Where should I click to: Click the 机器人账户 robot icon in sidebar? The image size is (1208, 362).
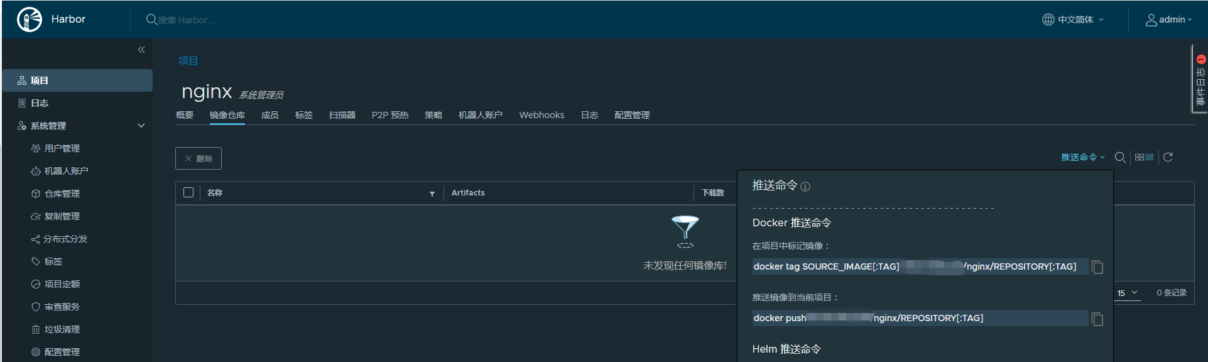(x=36, y=171)
